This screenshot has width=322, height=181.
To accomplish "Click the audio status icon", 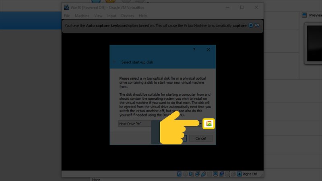I will [191, 174].
